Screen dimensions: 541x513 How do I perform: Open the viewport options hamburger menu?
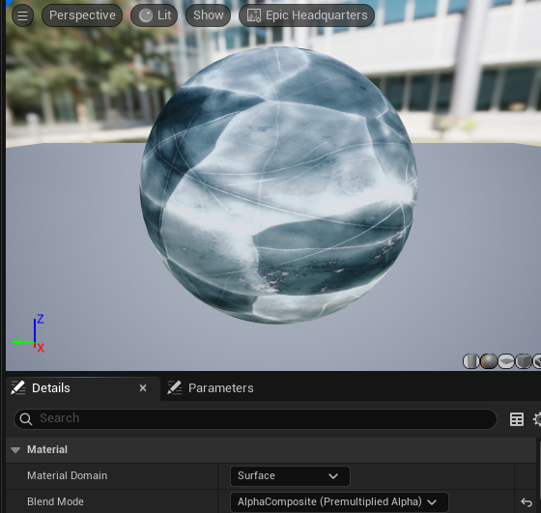click(x=22, y=15)
